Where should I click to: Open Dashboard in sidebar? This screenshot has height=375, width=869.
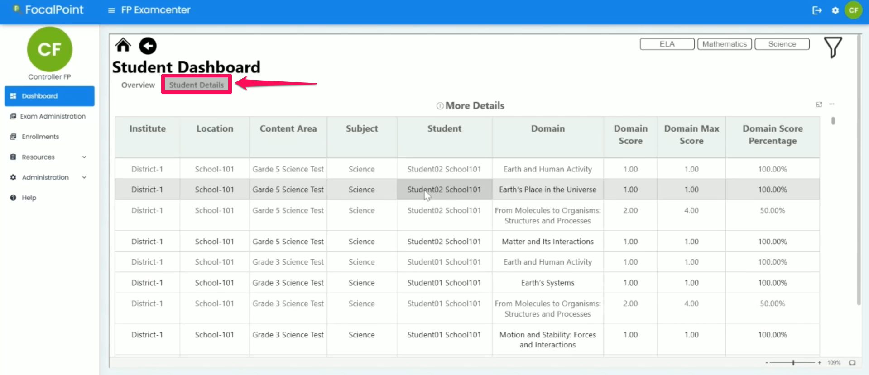pos(49,96)
